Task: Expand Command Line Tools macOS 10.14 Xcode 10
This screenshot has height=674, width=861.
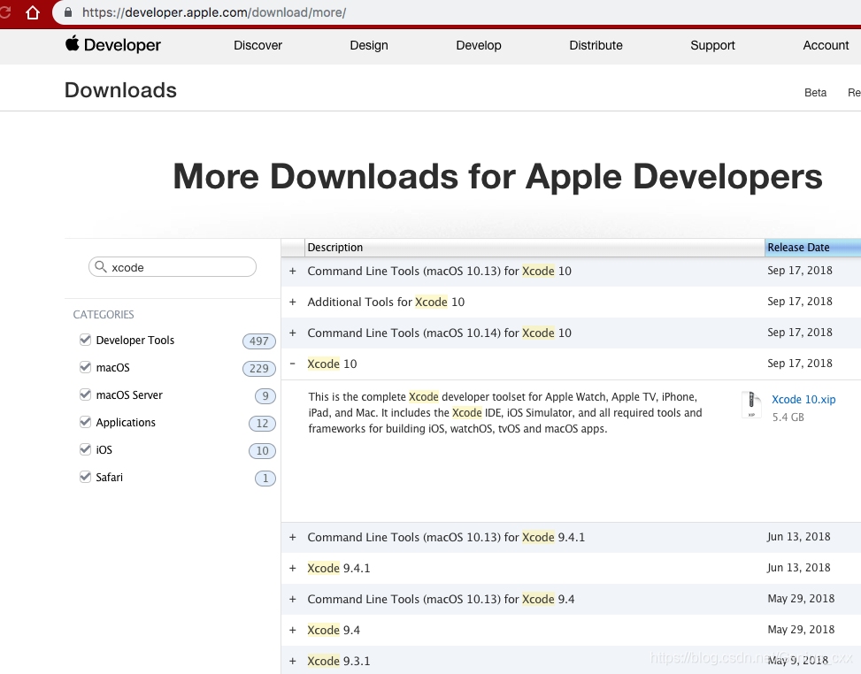Action: [x=293, y=333]
